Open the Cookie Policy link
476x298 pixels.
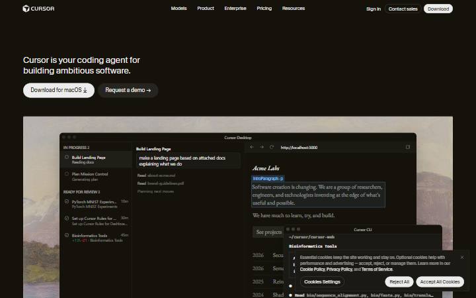point(312,270)
